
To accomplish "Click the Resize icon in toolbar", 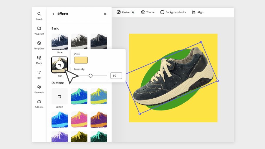I will tap(119, 12).
